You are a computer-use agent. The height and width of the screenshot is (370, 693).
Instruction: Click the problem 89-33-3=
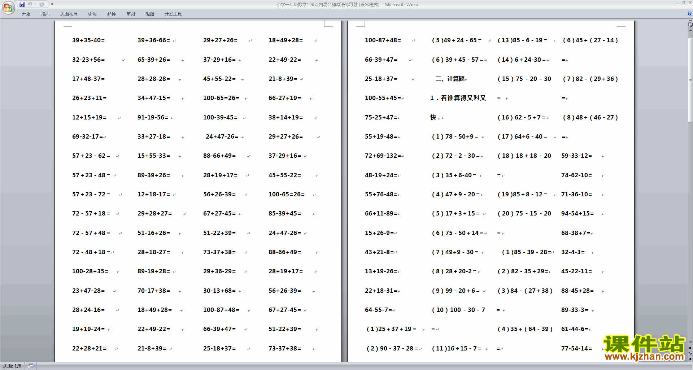click(575, 310)
